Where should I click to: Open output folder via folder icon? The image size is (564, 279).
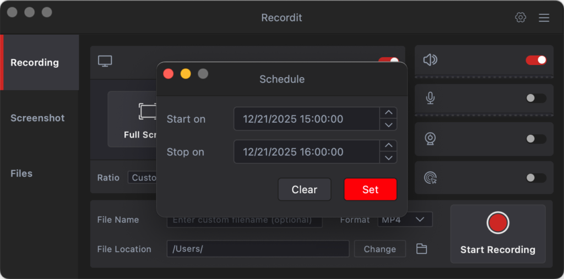click(x=421, y=249)
